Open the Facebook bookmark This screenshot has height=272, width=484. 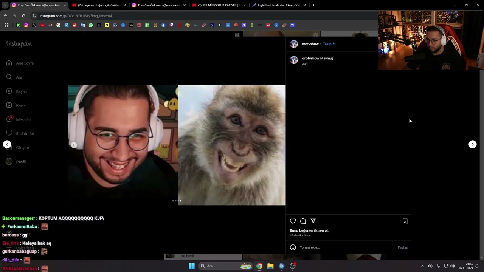(x=163, y=25)
